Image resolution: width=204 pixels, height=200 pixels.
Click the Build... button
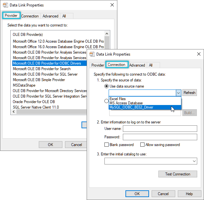tap(189, 113)
